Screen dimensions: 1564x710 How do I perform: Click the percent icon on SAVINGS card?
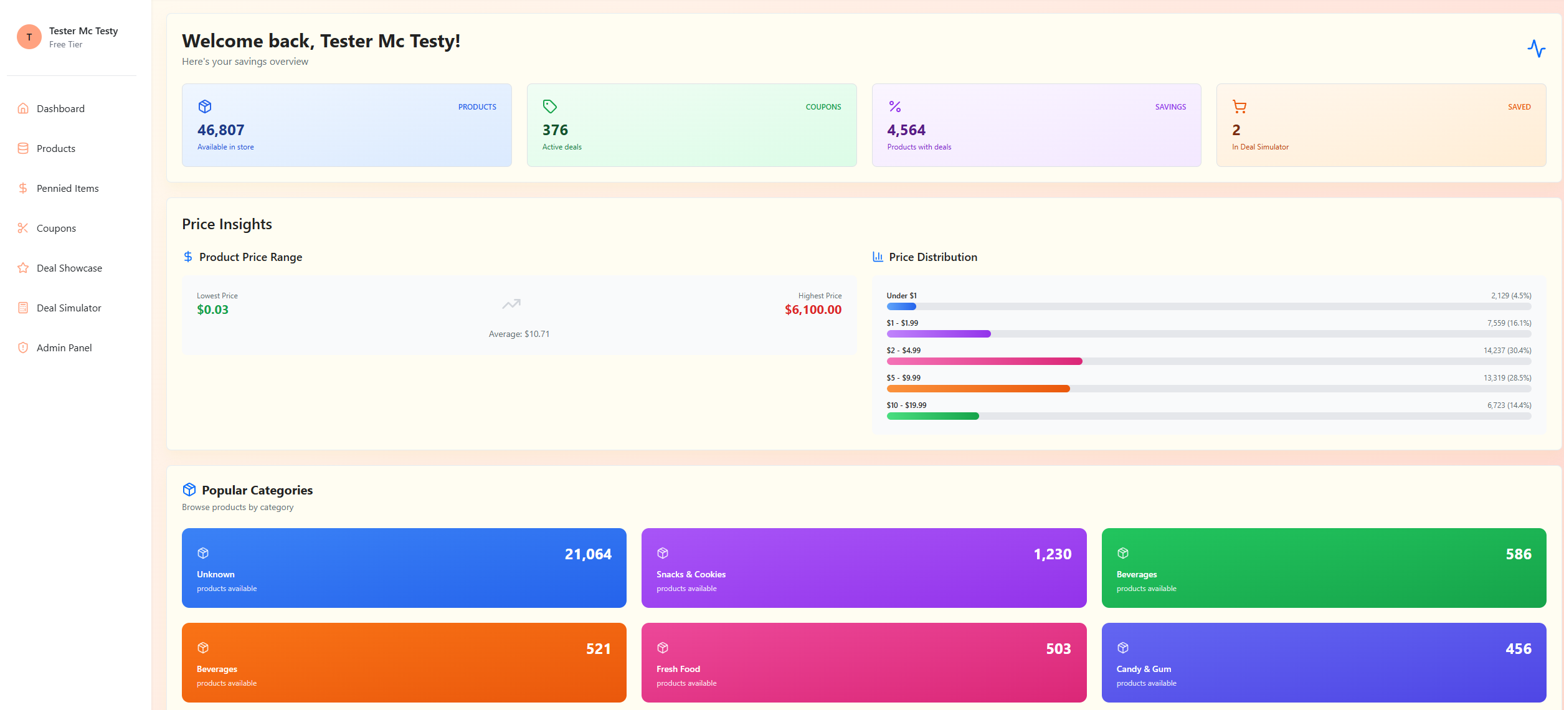(894, 107)
